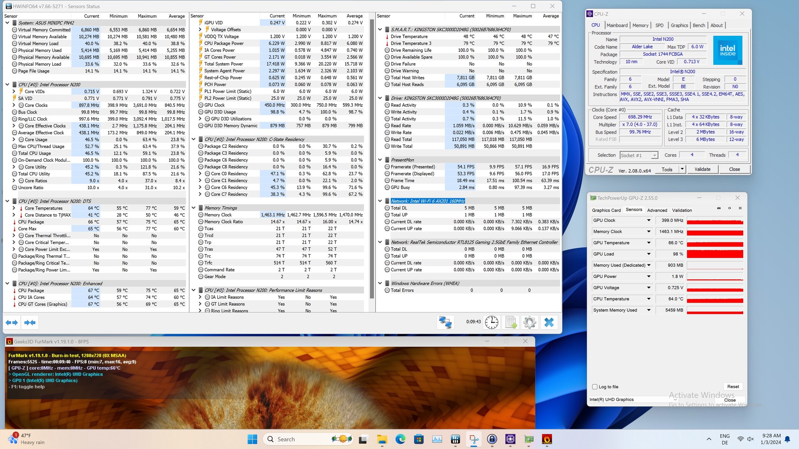Open the CPU-Z Tools dropdown arrow
This screenshot has width=799, height=449.
(x=682, y=169)
